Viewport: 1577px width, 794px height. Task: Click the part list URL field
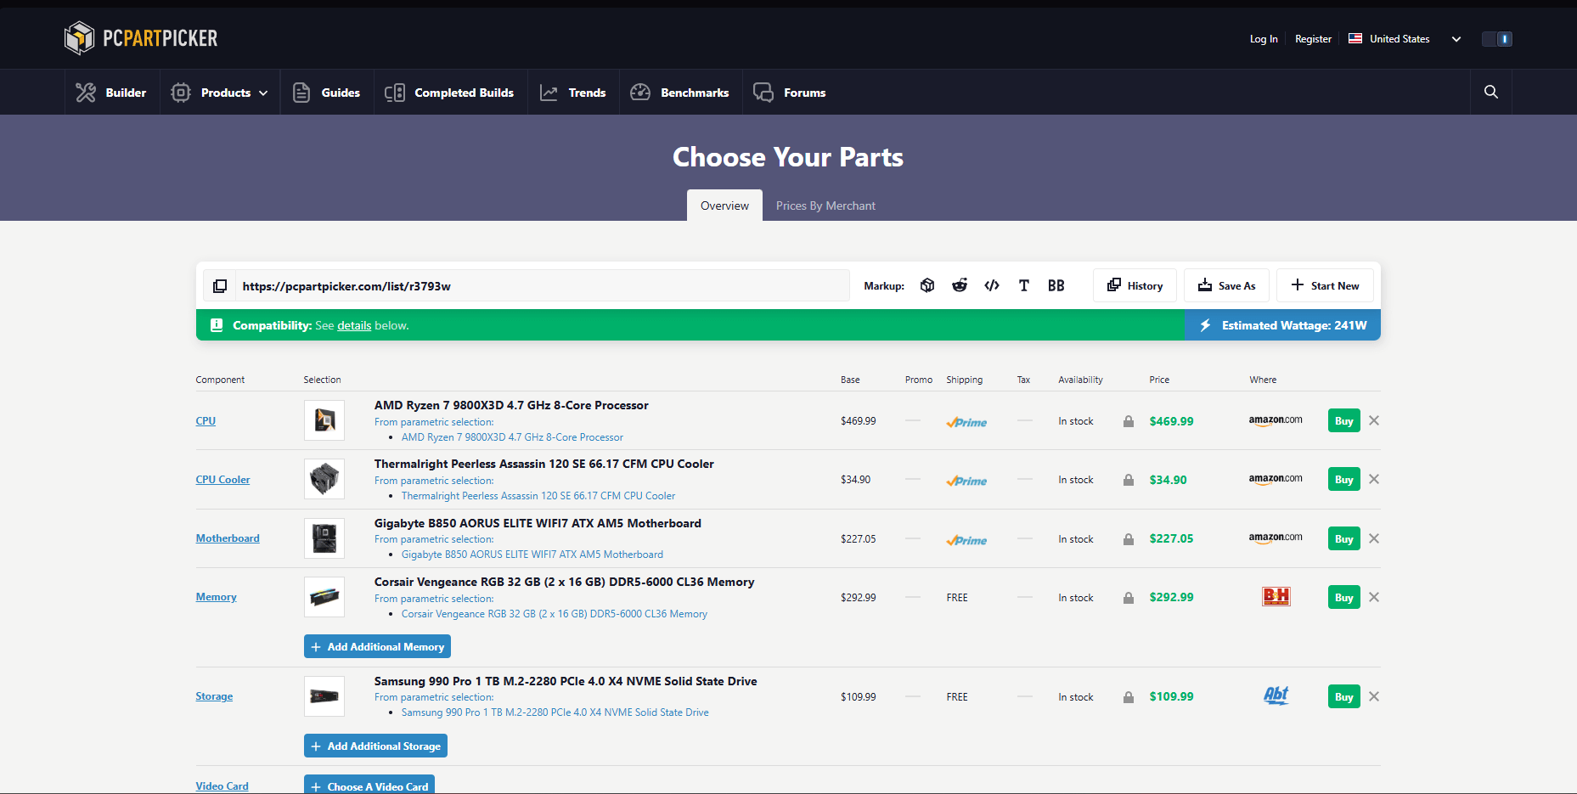tap(542, 286)
